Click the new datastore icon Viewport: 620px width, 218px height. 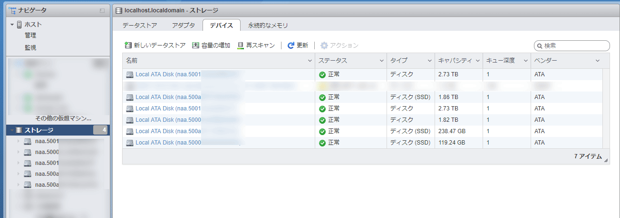pyautogui.click(x=127, y=45)
